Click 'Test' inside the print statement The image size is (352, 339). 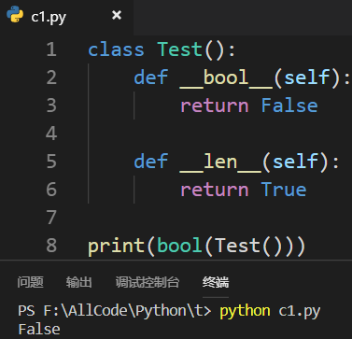click(x=238, y=246)
